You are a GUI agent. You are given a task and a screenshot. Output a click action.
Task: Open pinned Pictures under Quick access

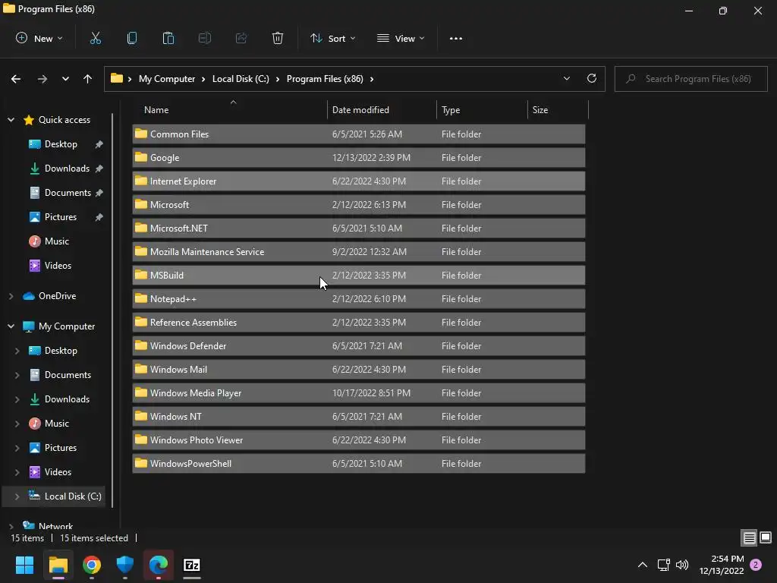coord(61,217)
